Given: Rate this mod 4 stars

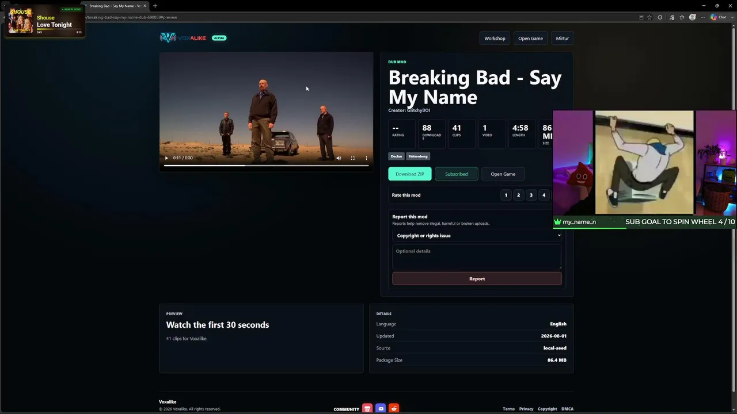Looking at the screenshot, I should coord(544,195).
